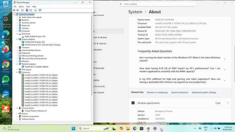Collapse the Disk drives category
Image resolution: width=235 pixels, height=132 pixels.
tap(17, 34)
